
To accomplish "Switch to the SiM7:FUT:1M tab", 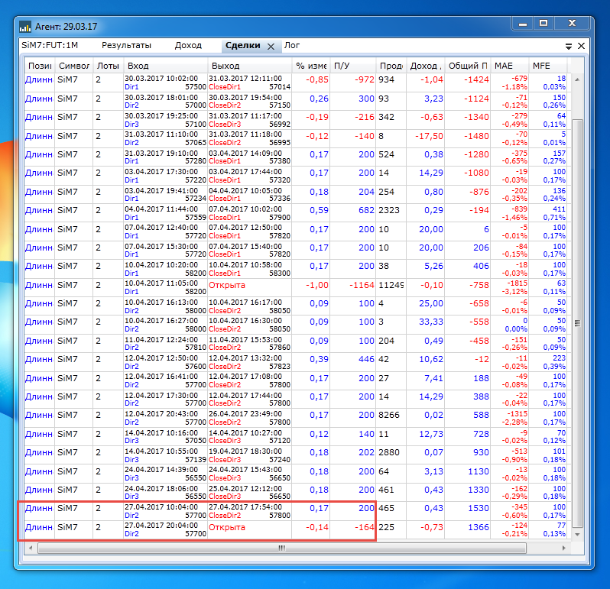I will [x=50, y=45].
